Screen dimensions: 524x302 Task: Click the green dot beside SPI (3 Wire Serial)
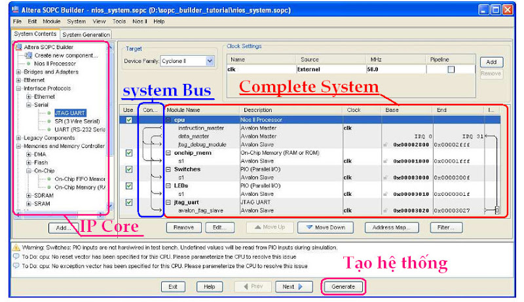(x=49, y=121)
